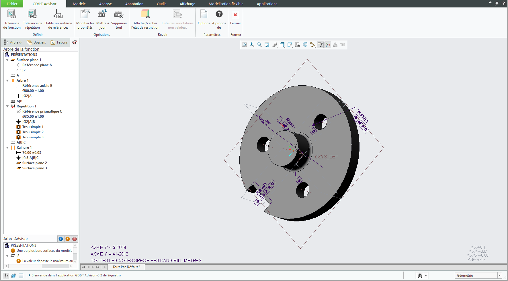The height and width of the screenshot is (281, 508).
Task: Switch to the Annotation ribbon tab
Action: pos(134,4)
